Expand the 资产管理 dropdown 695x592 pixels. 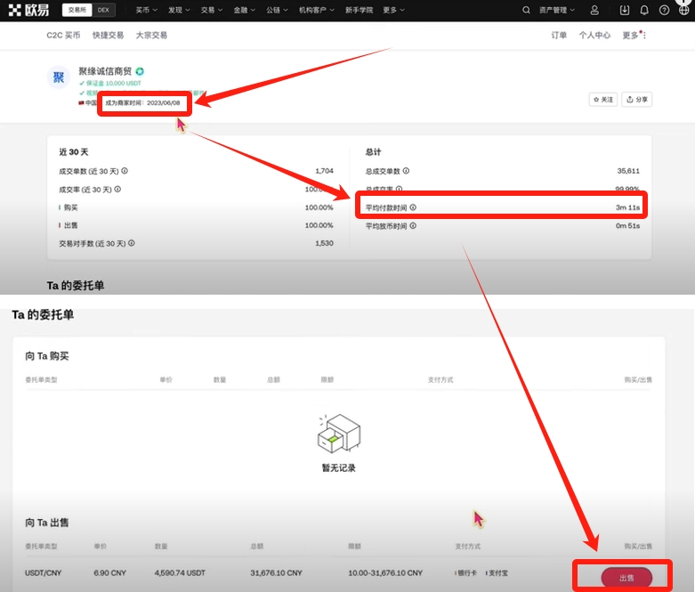pos(557,10)
